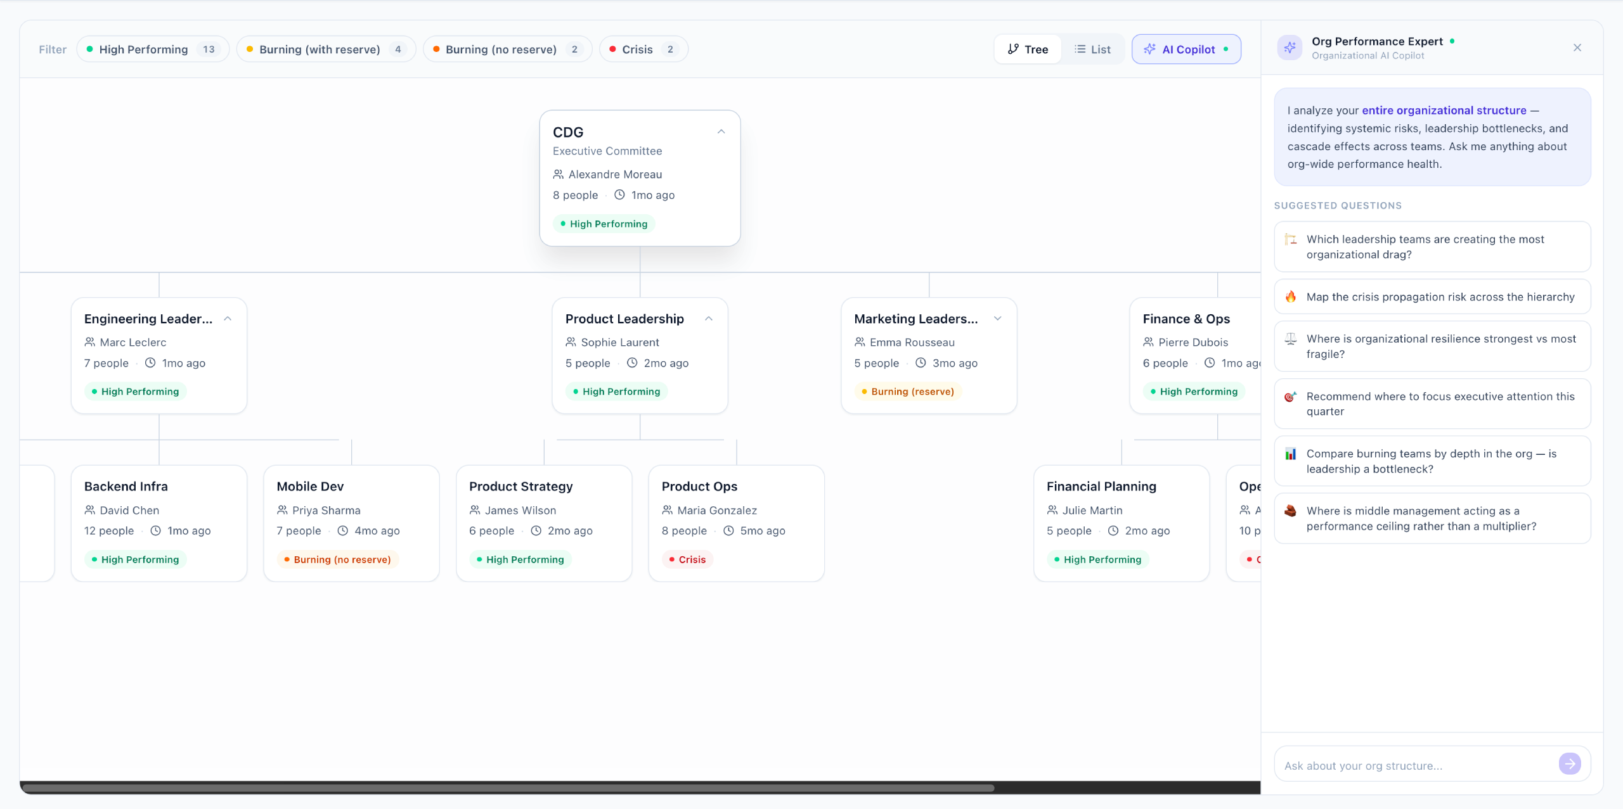
Task: Click the Burning (reserve) badge on Marketing Leadership
Action: point(908,392)
